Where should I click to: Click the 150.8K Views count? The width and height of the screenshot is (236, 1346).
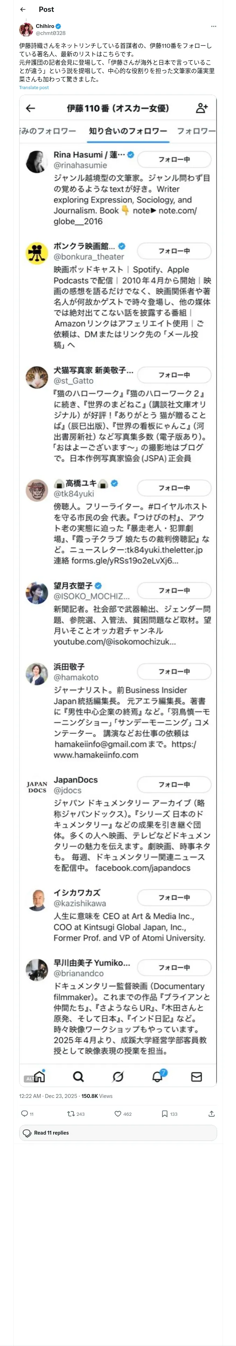click(97, 1096)
